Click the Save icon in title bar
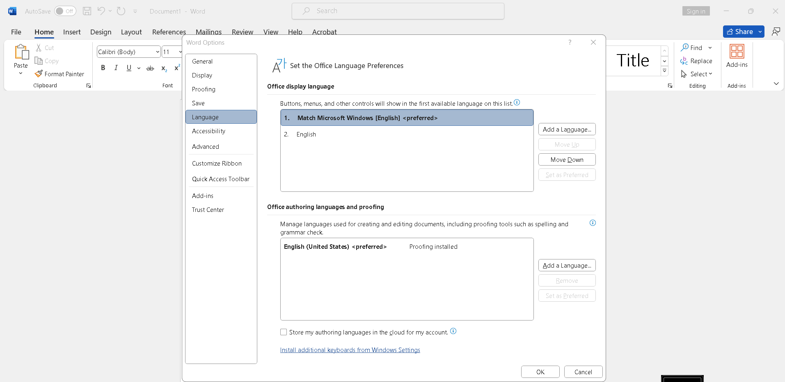This screenshot has width=785, height=382. coord(87,11)
